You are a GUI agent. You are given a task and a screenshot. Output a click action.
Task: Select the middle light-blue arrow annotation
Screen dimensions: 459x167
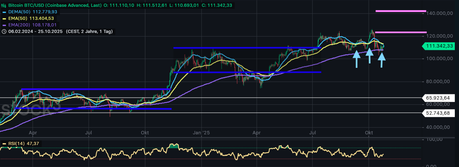pyautogui.click(x=369, y=55)
